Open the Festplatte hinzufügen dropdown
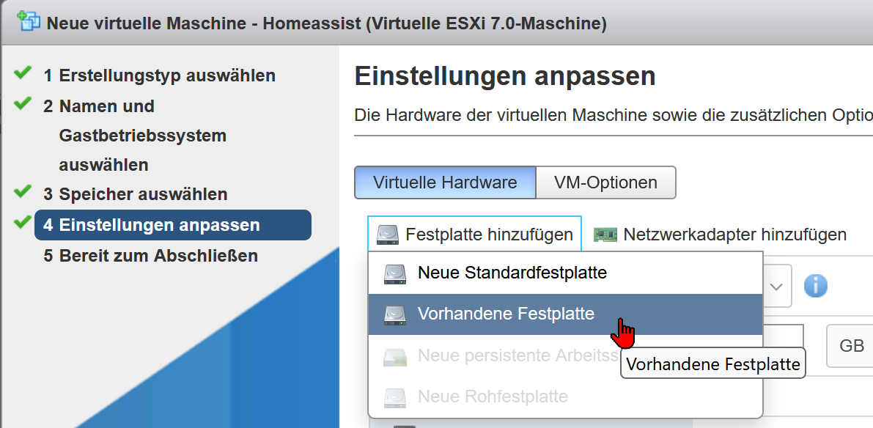This screenshot has height=428, width=873. point(475,235)
